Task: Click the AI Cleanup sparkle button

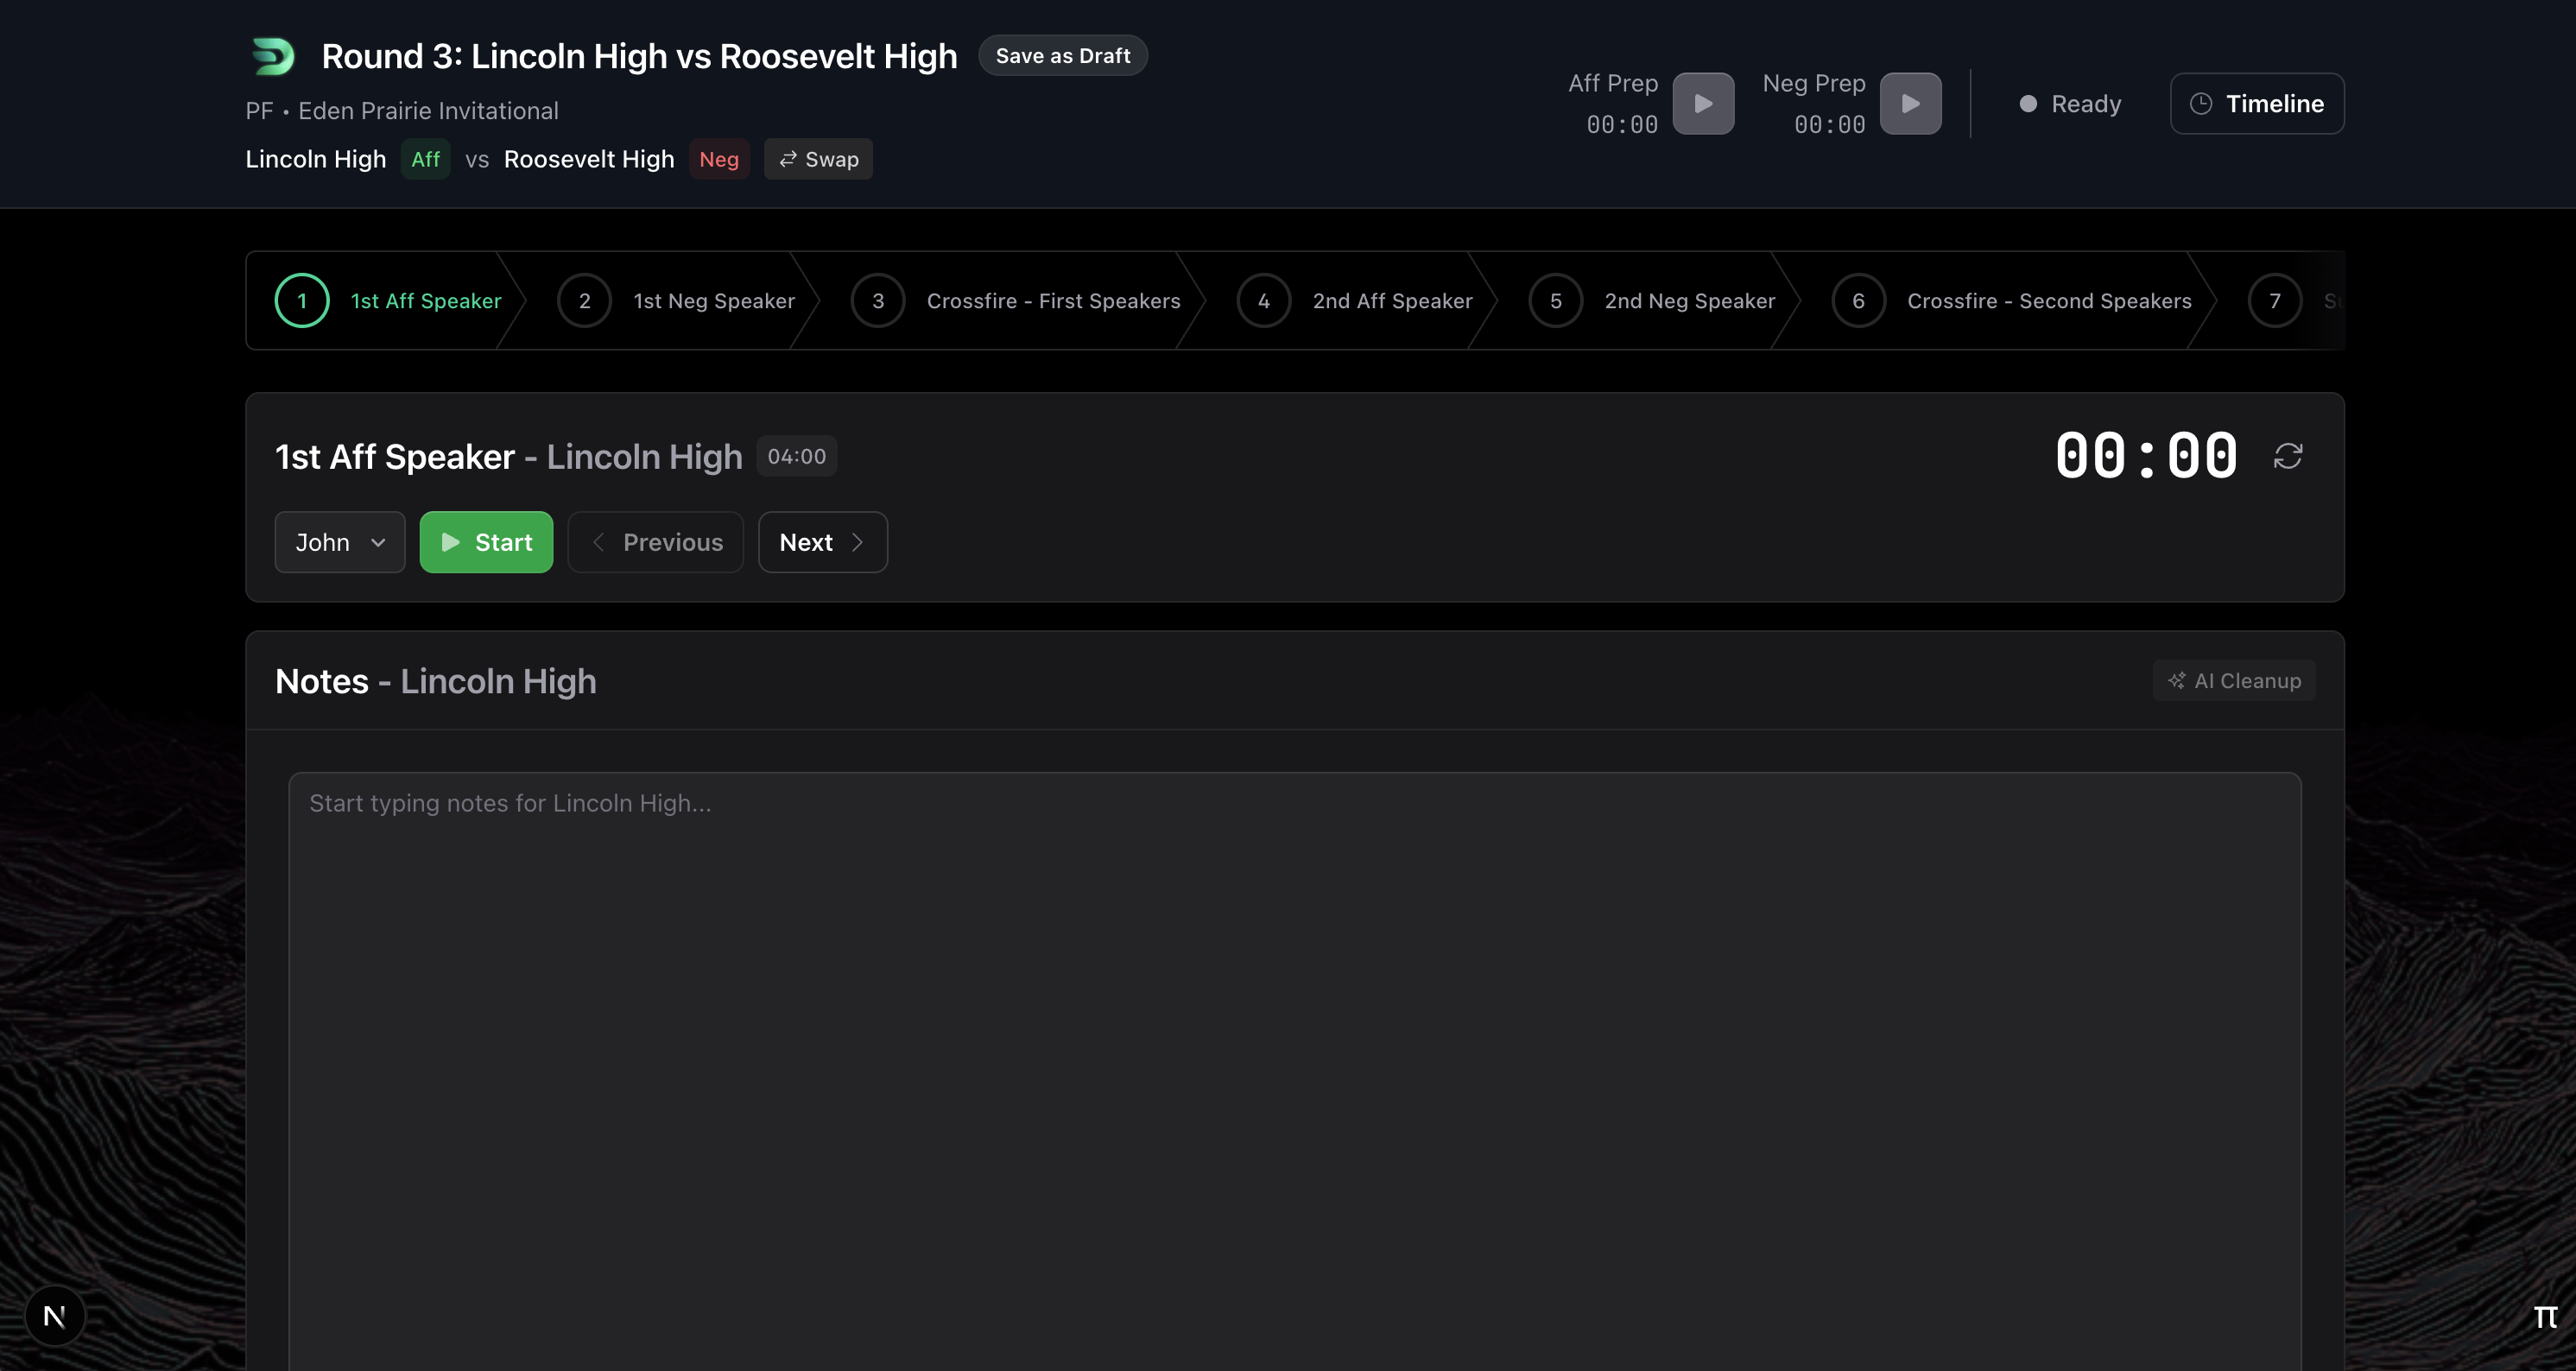Action: 2234,681
